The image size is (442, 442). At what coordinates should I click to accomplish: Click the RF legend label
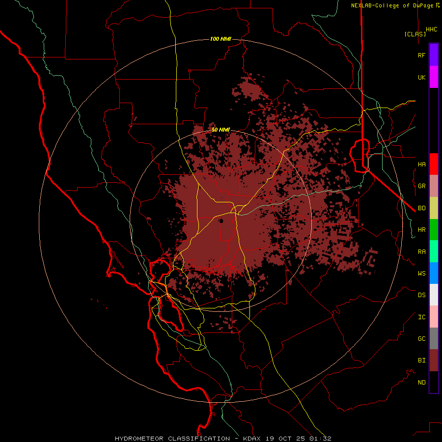tap(421, 55)
